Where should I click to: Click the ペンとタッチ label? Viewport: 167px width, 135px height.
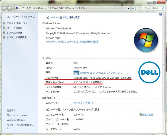53,91
